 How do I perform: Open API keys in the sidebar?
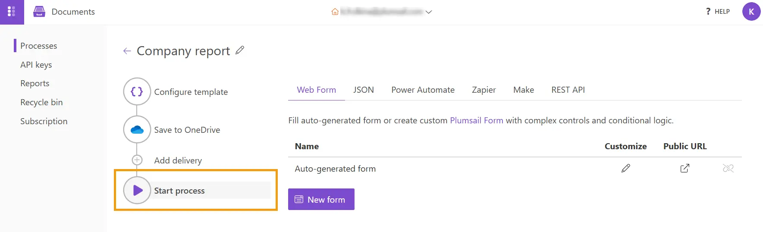click(36, 65)
